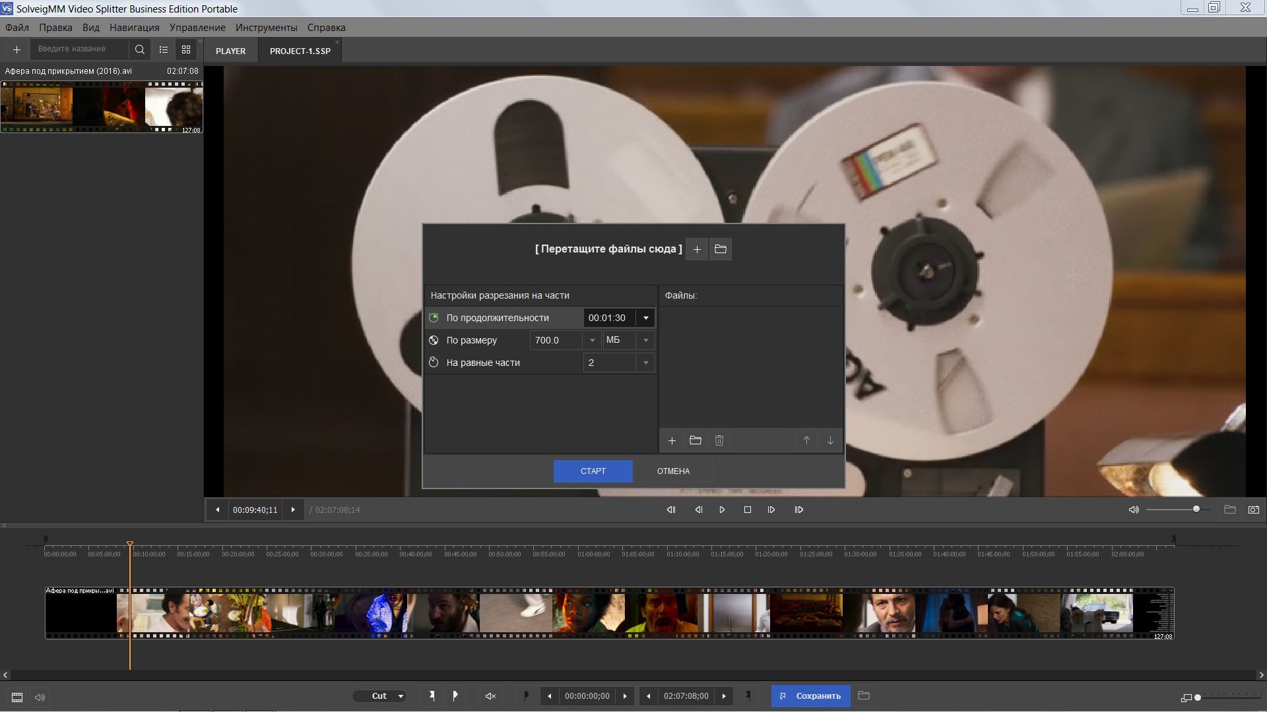Move the file down in the Файлы list
1267x712 pixels.
(830, 440)
